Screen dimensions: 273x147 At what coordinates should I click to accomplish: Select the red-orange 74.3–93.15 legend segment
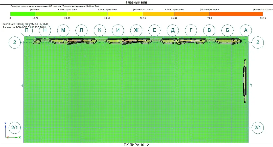(x=236, y=14)
